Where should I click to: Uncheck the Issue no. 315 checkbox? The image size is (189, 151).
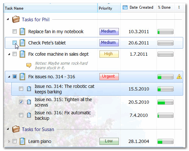[21, 102]
